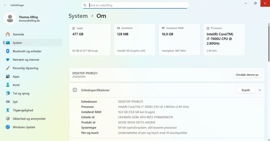Click the Lager storage card
This screenshot has width=270, height=141.
pyautogui.click(x=90, y=40)
